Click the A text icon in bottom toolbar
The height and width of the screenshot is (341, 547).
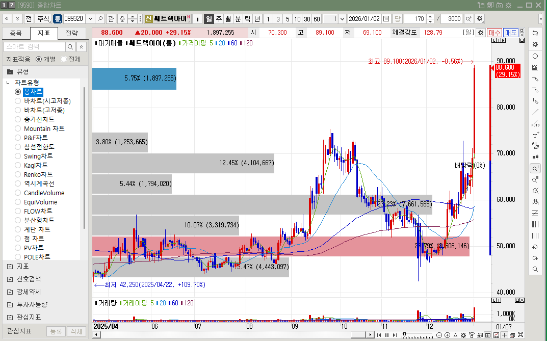[x=455, y=335]
